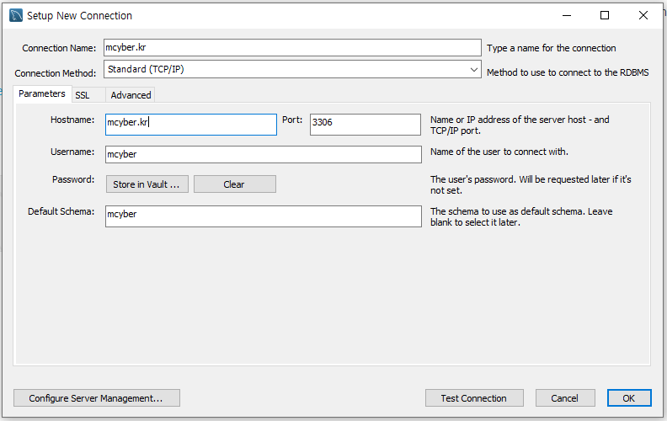Click the Port field showing 3306
This screenshot has height=421, width=667.
coord(366,124)
